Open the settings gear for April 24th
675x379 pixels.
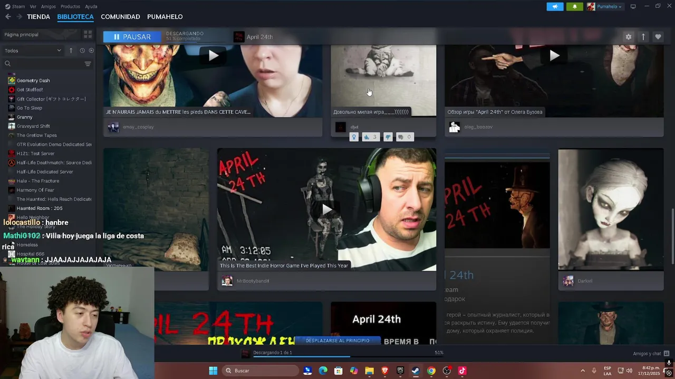(x=628, y=37)
